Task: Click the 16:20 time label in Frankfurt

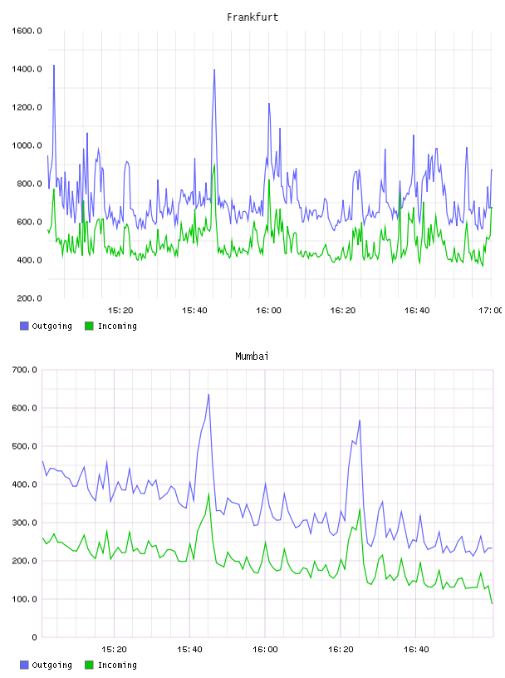Action: (343, 311)
